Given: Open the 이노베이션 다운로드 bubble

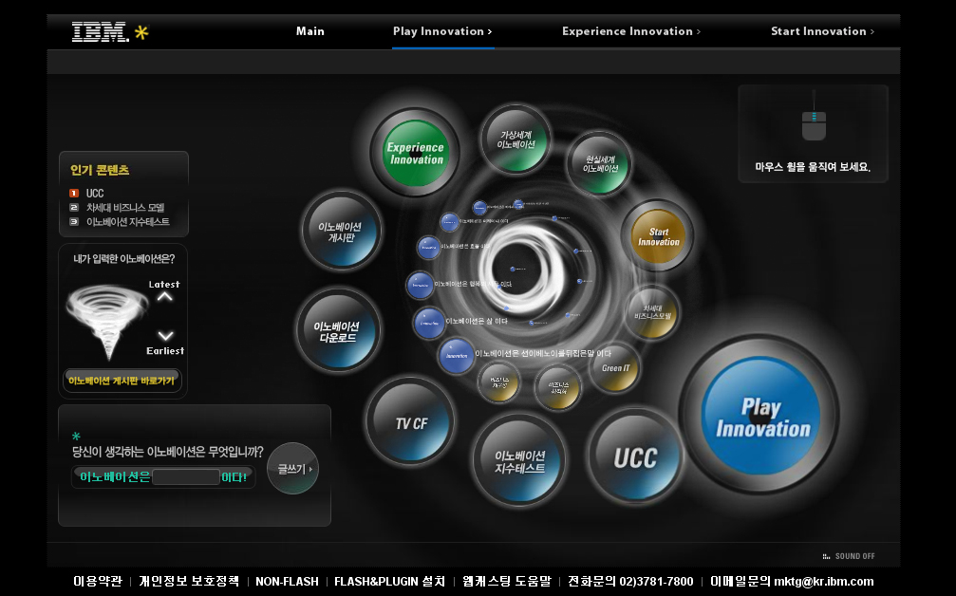Looking at the screenshot, I should coord(338,331).
